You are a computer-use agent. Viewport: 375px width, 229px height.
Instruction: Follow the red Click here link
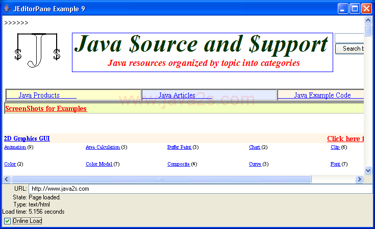pos(345,139)
